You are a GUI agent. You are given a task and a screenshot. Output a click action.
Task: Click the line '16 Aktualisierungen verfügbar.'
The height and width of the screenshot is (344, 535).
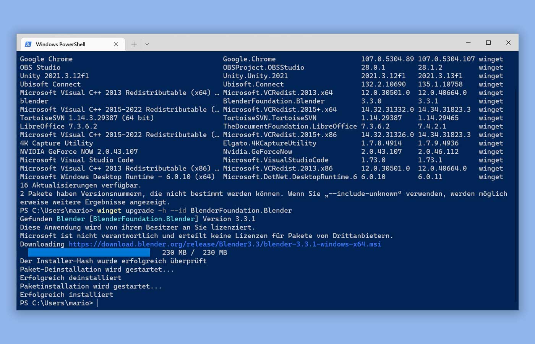tap(81, 185)
